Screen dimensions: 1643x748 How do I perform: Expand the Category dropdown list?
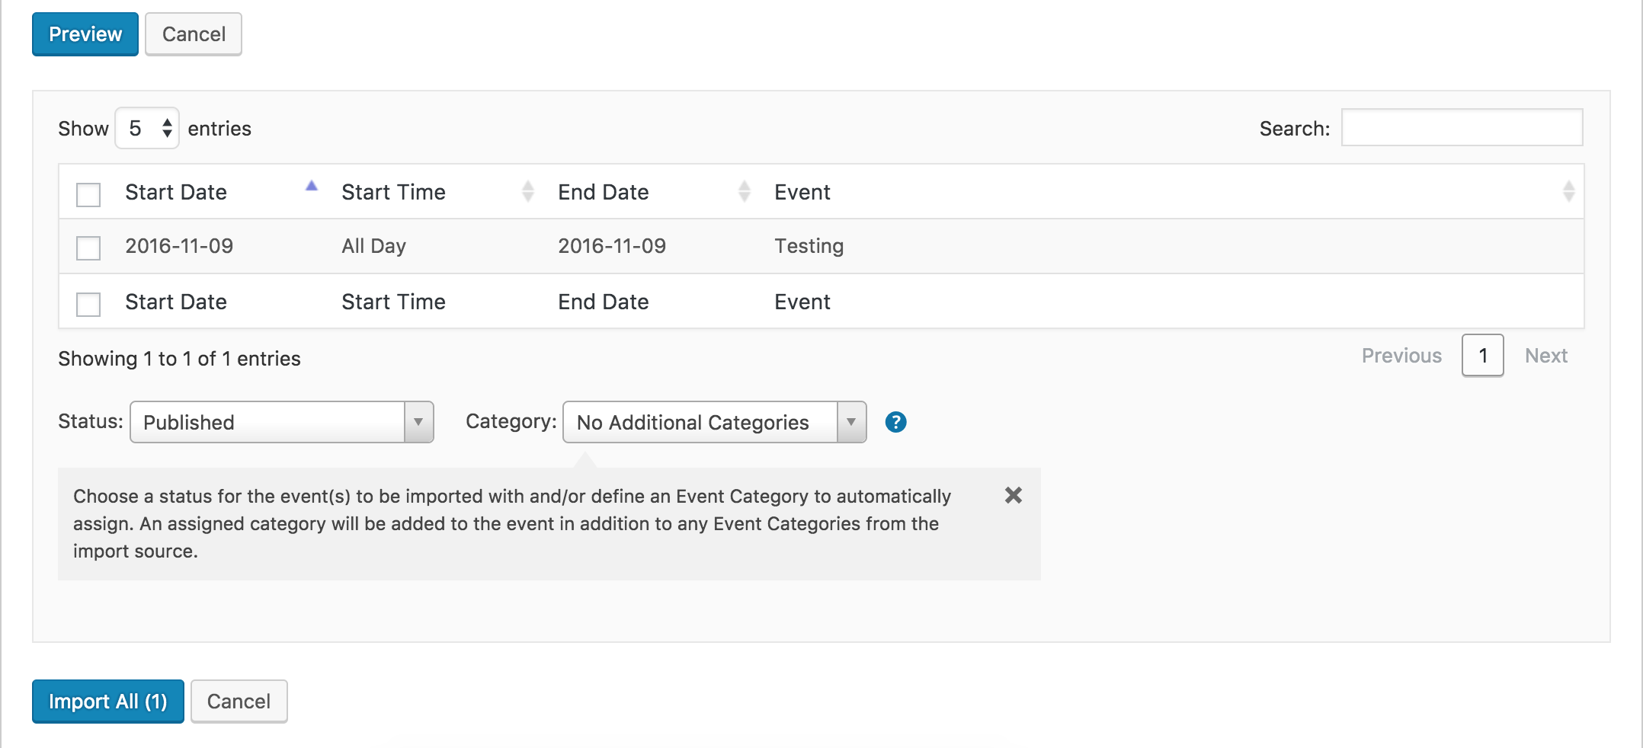click(x=714, y=423)
